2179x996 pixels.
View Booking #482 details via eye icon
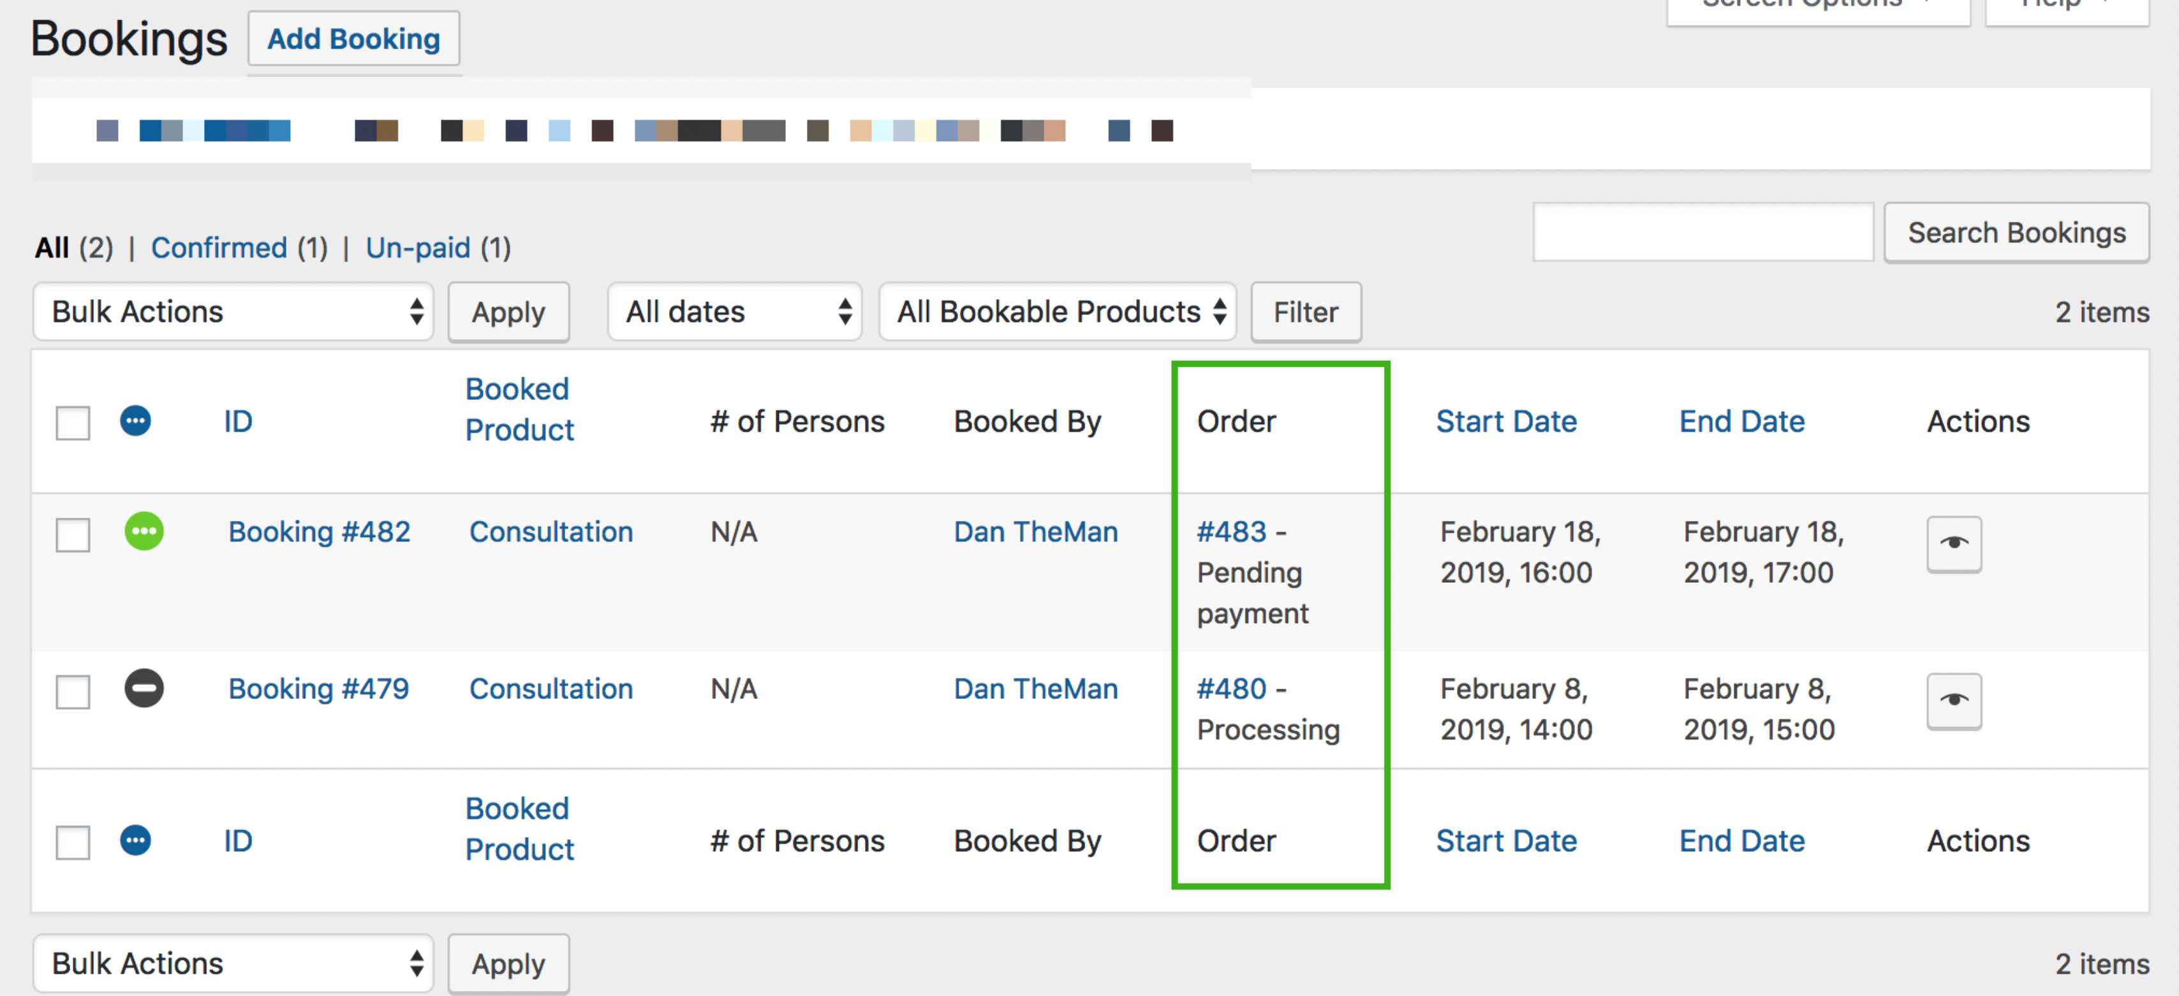pyautogui.click(x=1953, y=545)
